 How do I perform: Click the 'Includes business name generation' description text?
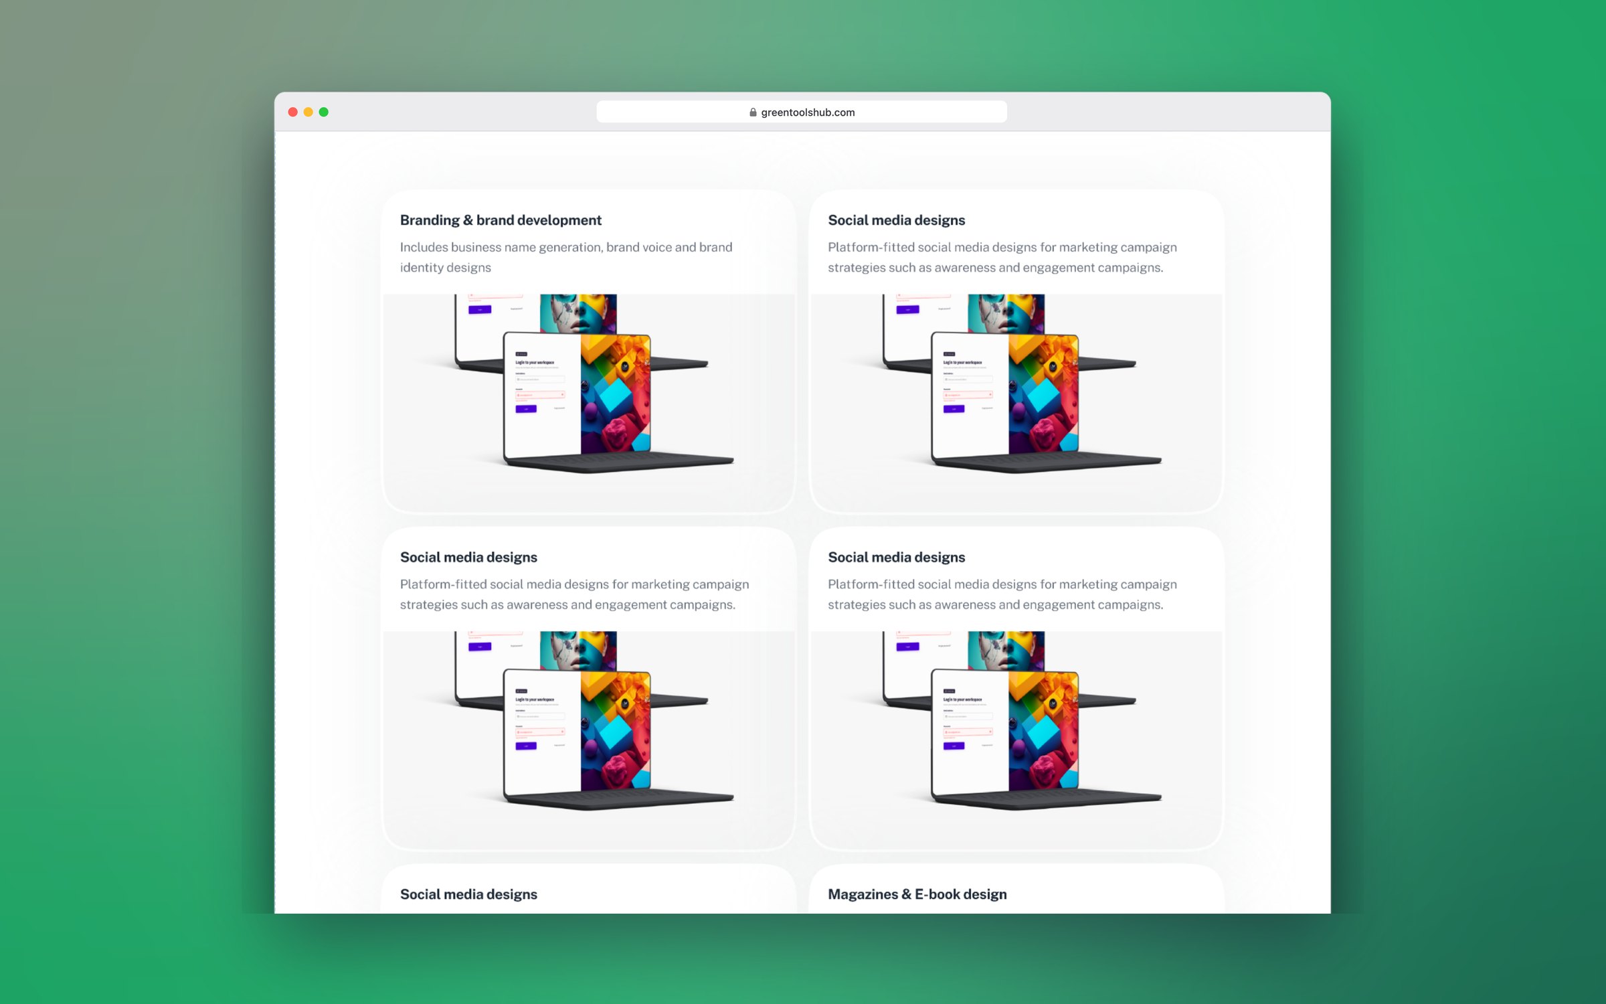coord(566,257)
